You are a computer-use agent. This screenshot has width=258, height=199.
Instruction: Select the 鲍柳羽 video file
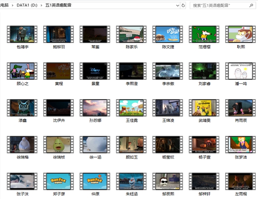(59, 34)
